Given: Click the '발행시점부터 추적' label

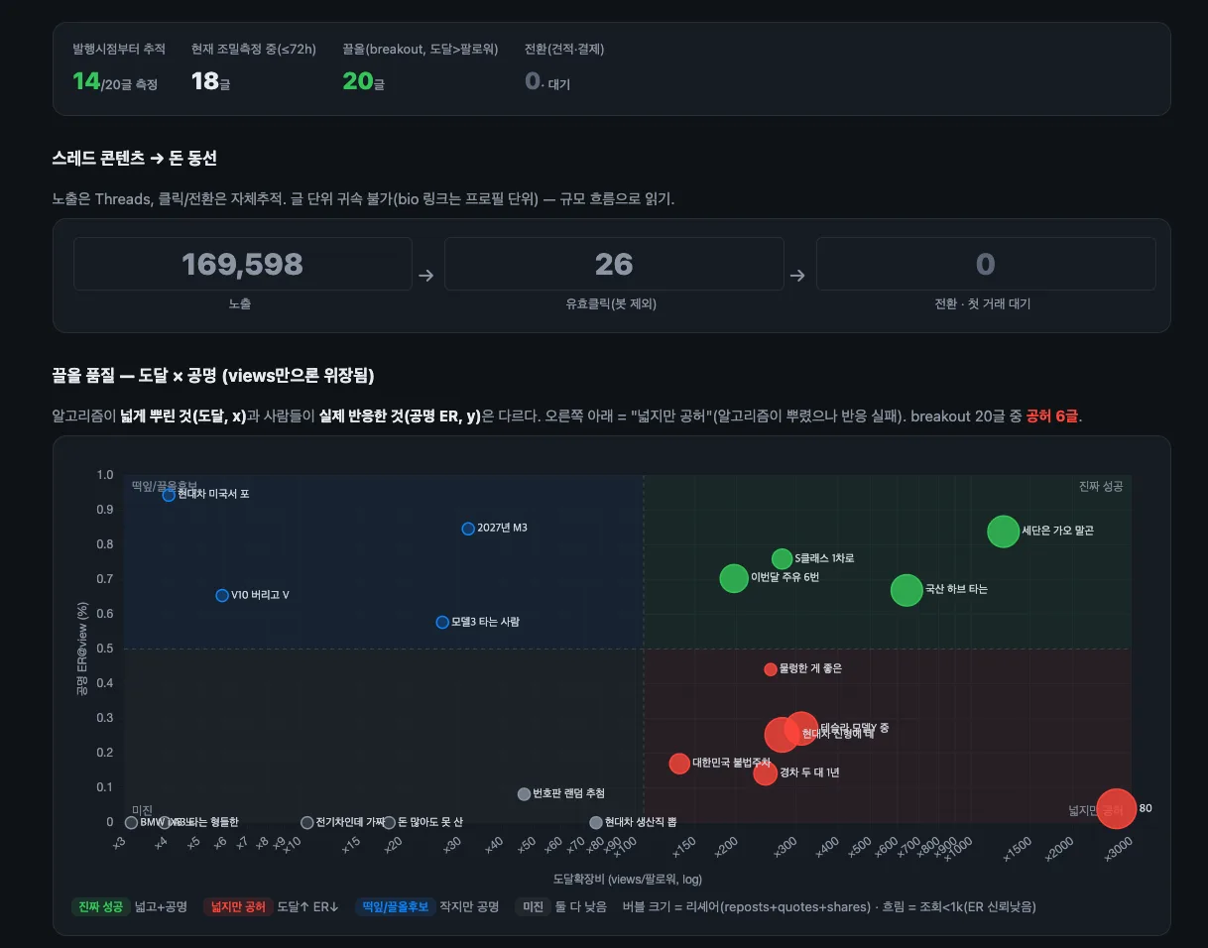Looking at the screenshot, I should (119, 49).
